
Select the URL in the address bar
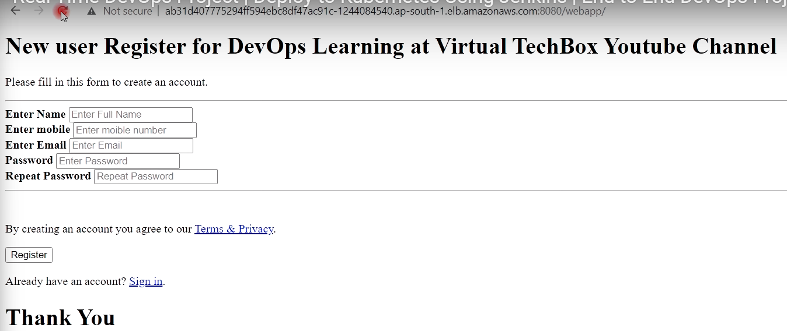385,11
